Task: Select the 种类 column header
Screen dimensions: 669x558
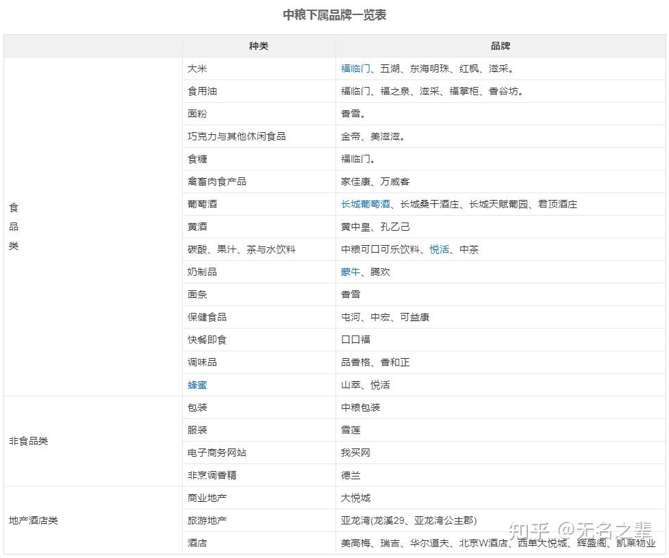Action: (259, 46)
